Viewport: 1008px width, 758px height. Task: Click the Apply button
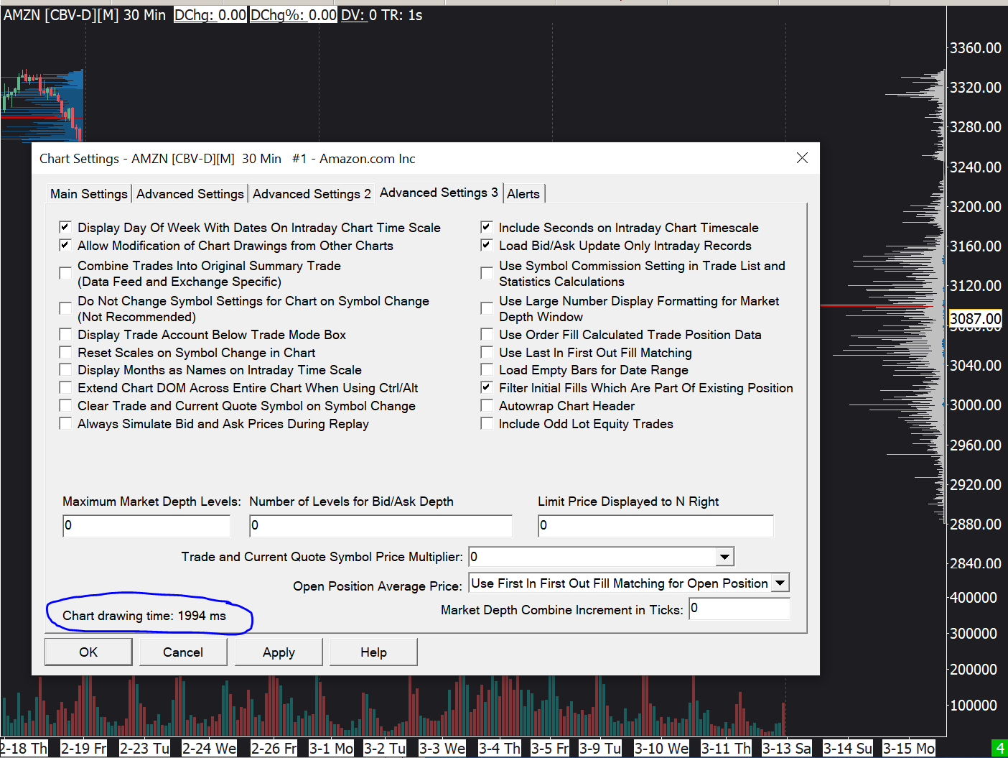click(279, 652)
